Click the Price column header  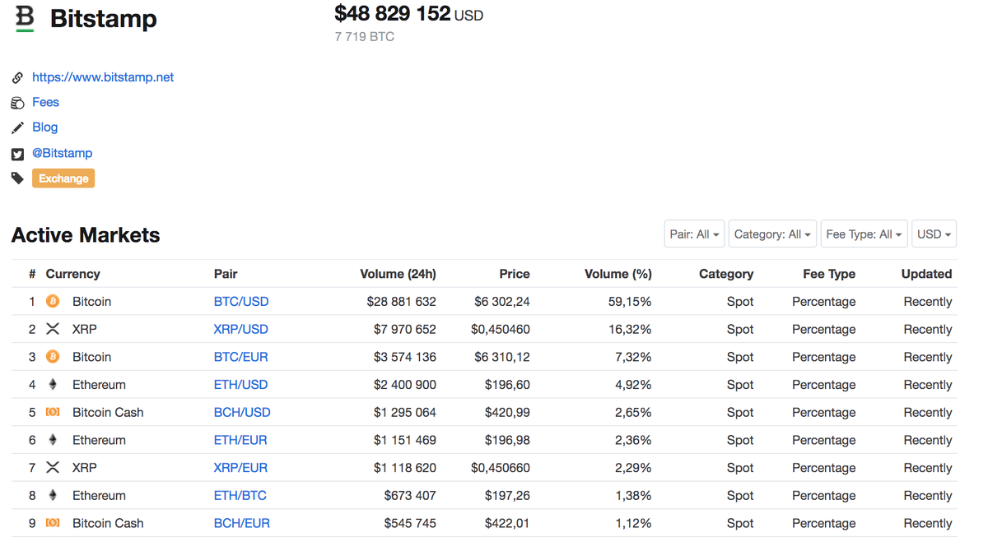[515, 274]
